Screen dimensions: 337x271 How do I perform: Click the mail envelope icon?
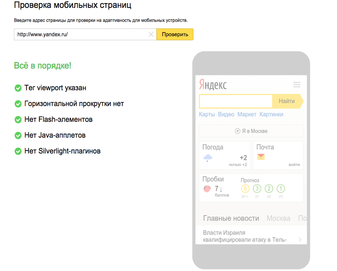click(261, 157)
